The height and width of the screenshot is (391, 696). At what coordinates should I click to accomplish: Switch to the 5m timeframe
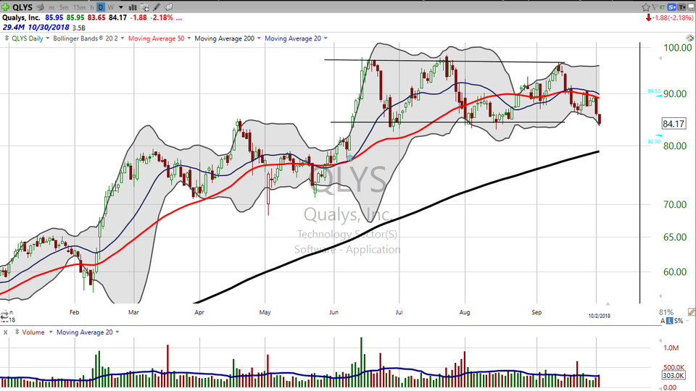(65, 7)
